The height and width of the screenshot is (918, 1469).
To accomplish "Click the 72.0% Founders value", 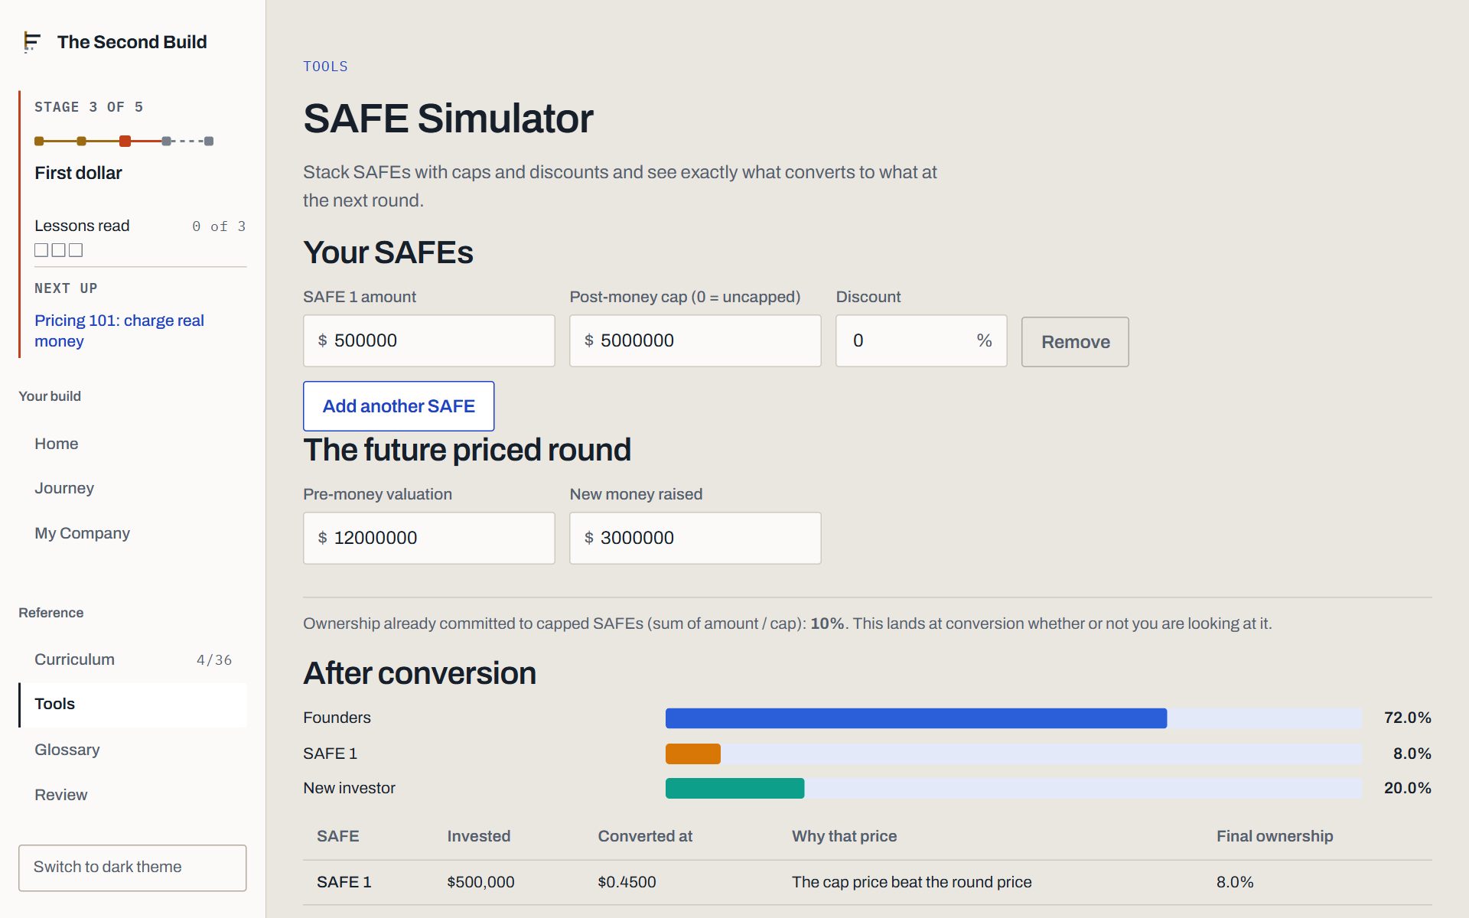I will (x=1407, y=718).
